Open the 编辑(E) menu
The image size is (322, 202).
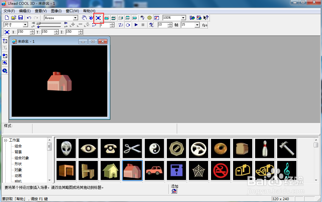coord(25,11)
